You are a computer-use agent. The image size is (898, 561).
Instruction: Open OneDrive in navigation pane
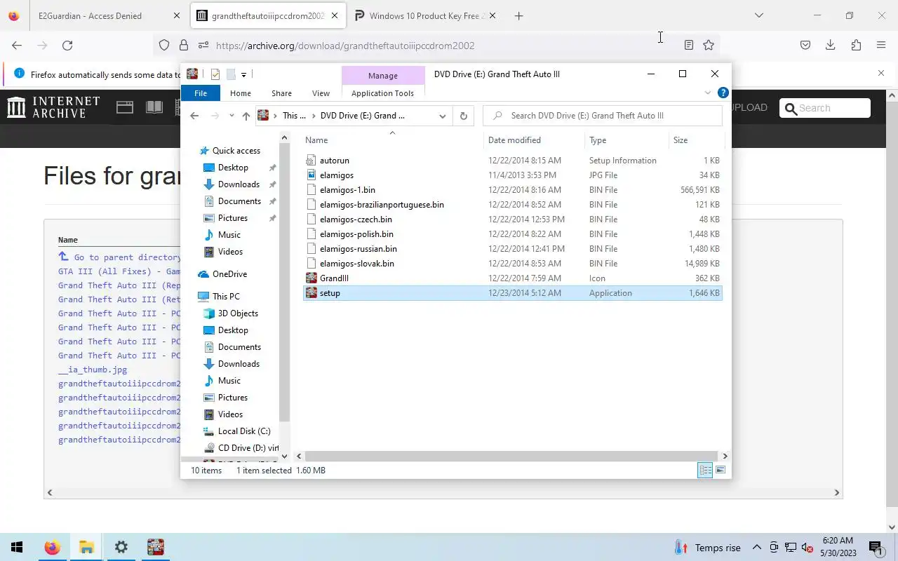[x=229, y=274]
